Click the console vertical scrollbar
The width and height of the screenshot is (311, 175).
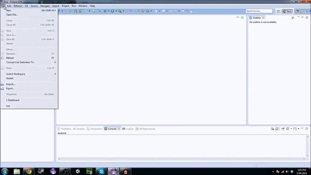tap(308, 146)
